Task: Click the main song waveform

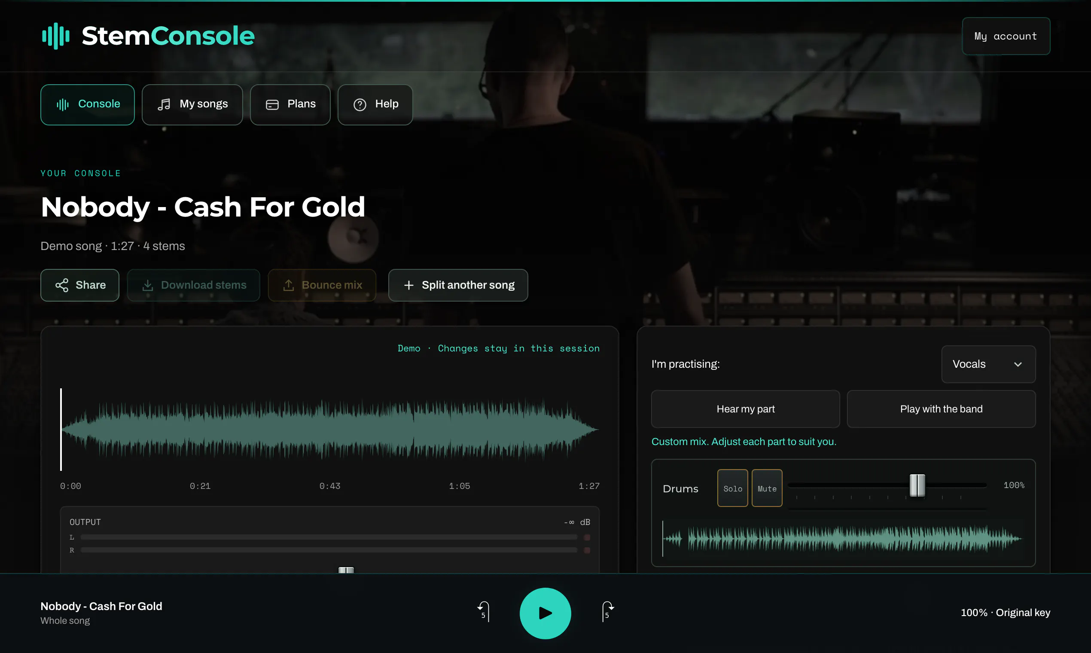Action: [329, 430]
